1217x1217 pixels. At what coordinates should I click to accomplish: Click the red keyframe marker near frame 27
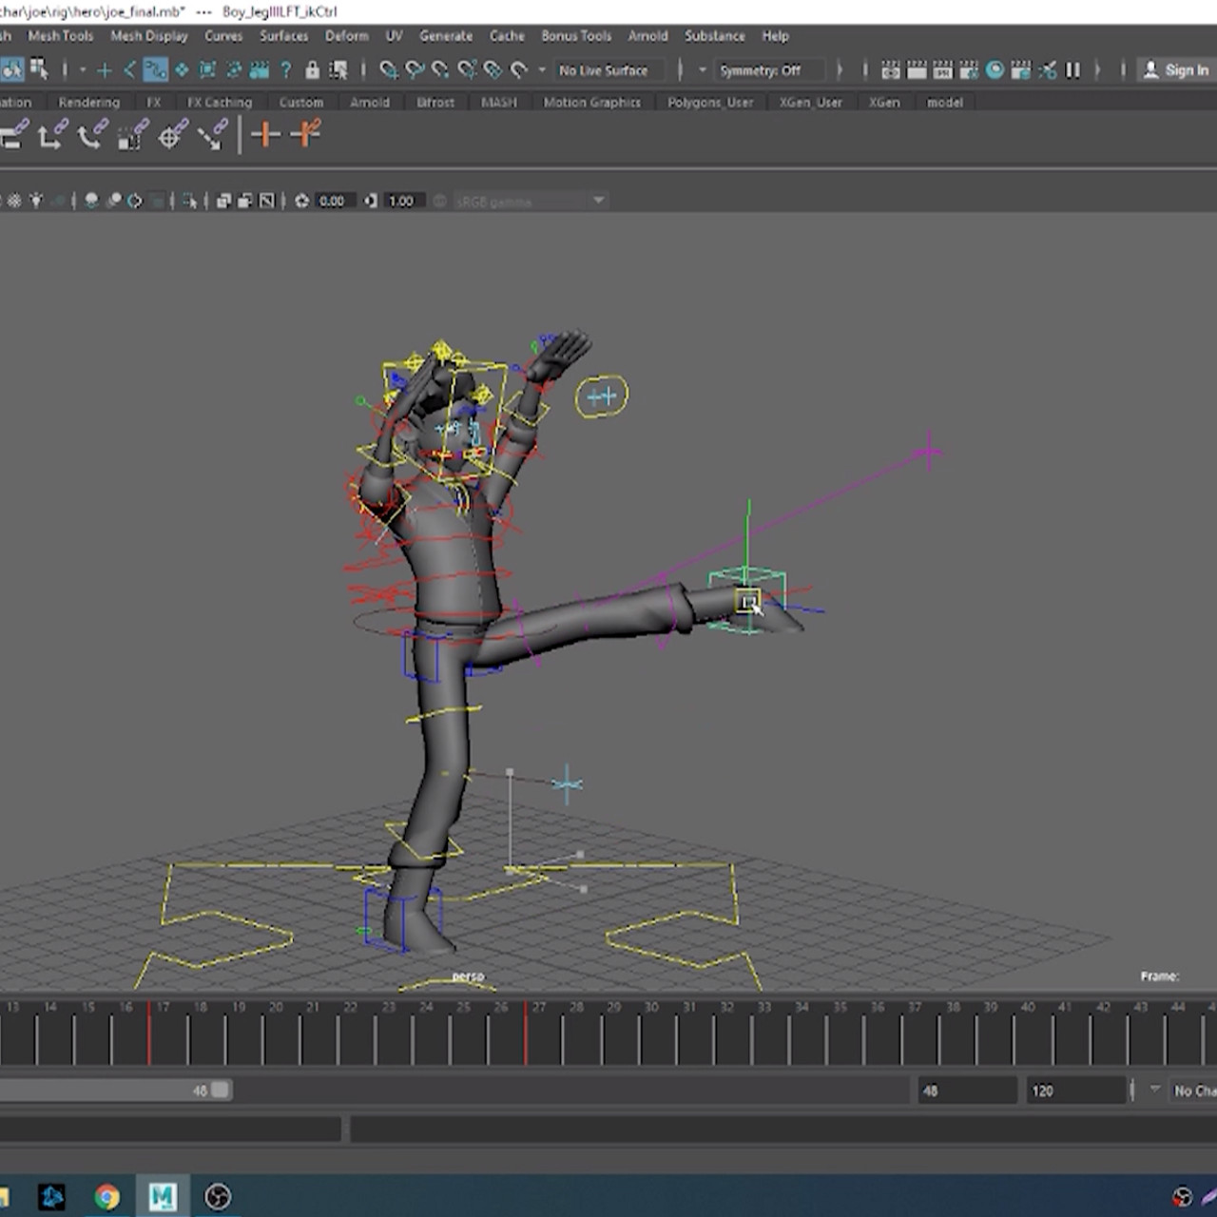click(526, 1033)
